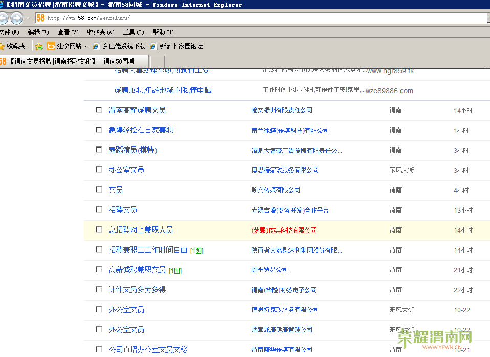Image resolution: width=490 pixels, height=357 pixels.
Task: Click the browser Back arrow button
Action: click(x=3, y=18)
